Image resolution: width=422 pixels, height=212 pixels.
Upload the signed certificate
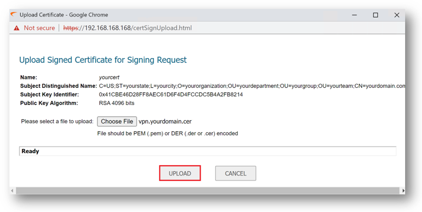180,173
